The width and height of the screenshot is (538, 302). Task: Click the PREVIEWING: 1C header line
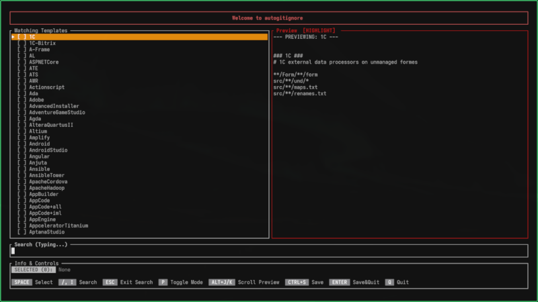(x=306, y=37)
